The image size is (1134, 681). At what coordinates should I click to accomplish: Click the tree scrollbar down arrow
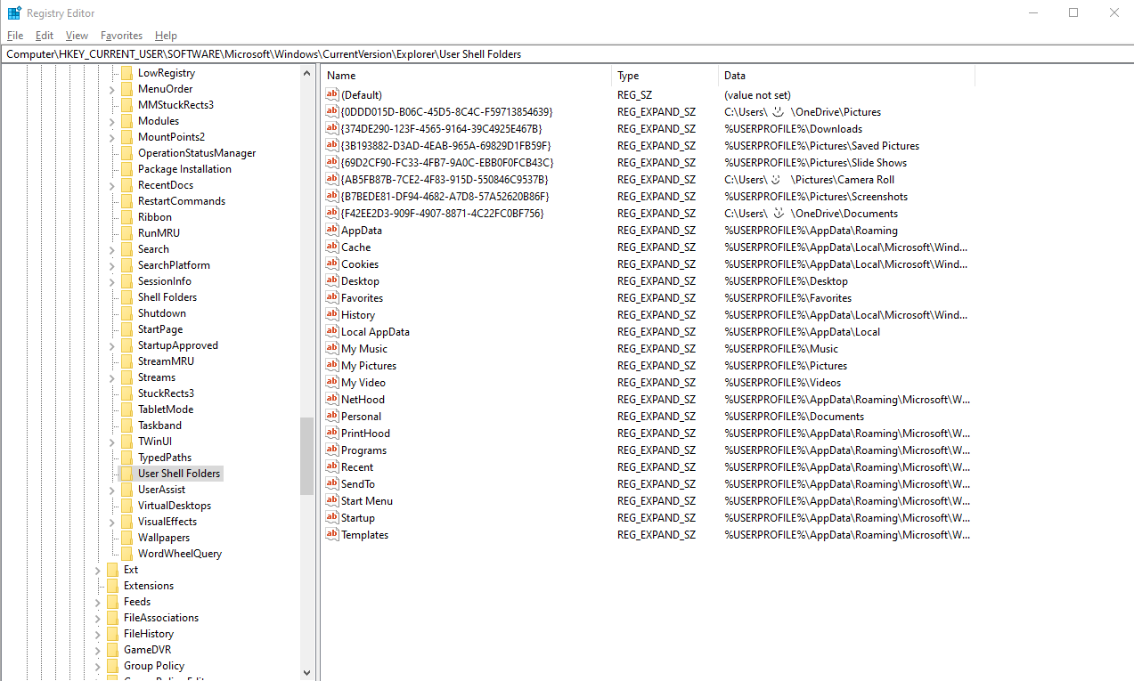coord(307,673)
